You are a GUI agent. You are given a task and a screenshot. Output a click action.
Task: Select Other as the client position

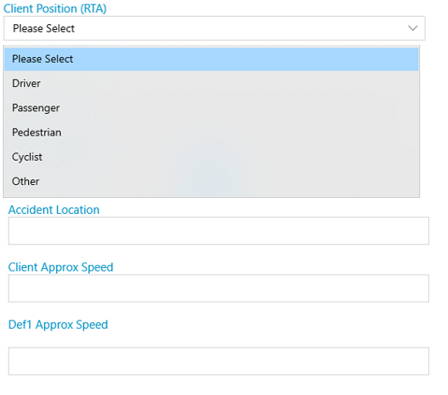(x=211, y=181)
